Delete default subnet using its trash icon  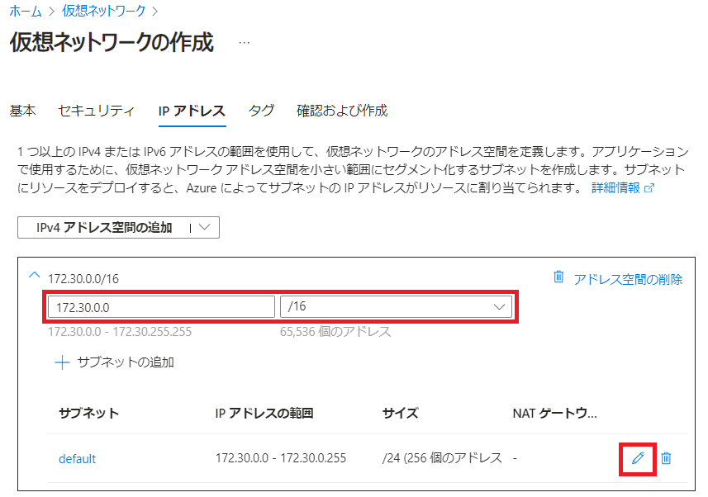coord(667,458)
